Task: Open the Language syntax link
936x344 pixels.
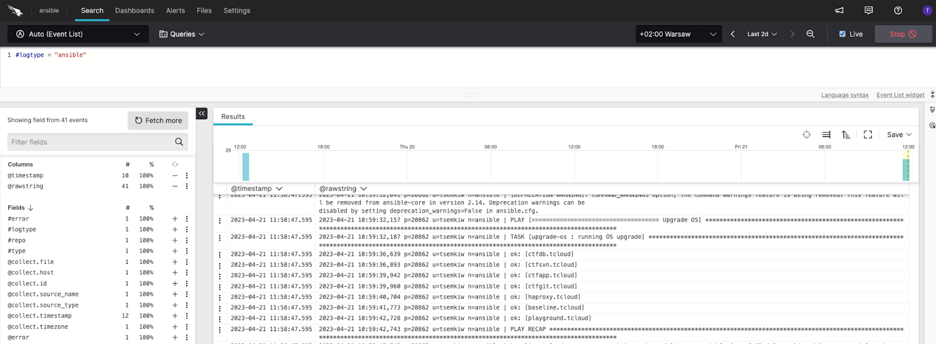Action: [844, 95]
